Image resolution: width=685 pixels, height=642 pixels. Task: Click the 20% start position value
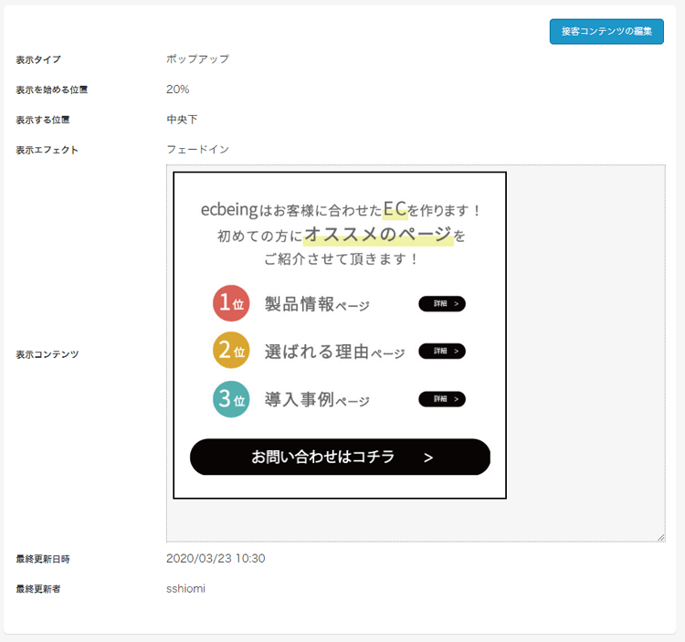click(x=177, y=89)
